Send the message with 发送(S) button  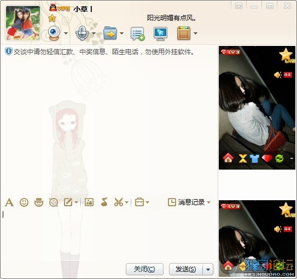click(185, 269)
